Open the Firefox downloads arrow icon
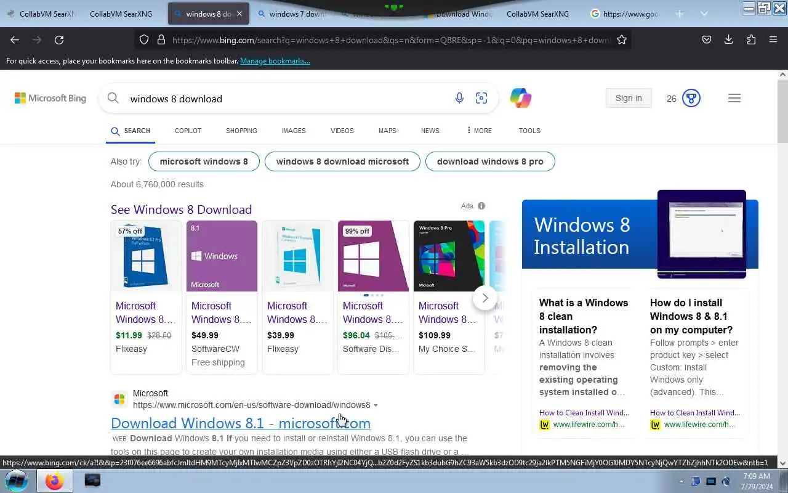 tap(729, 39)
